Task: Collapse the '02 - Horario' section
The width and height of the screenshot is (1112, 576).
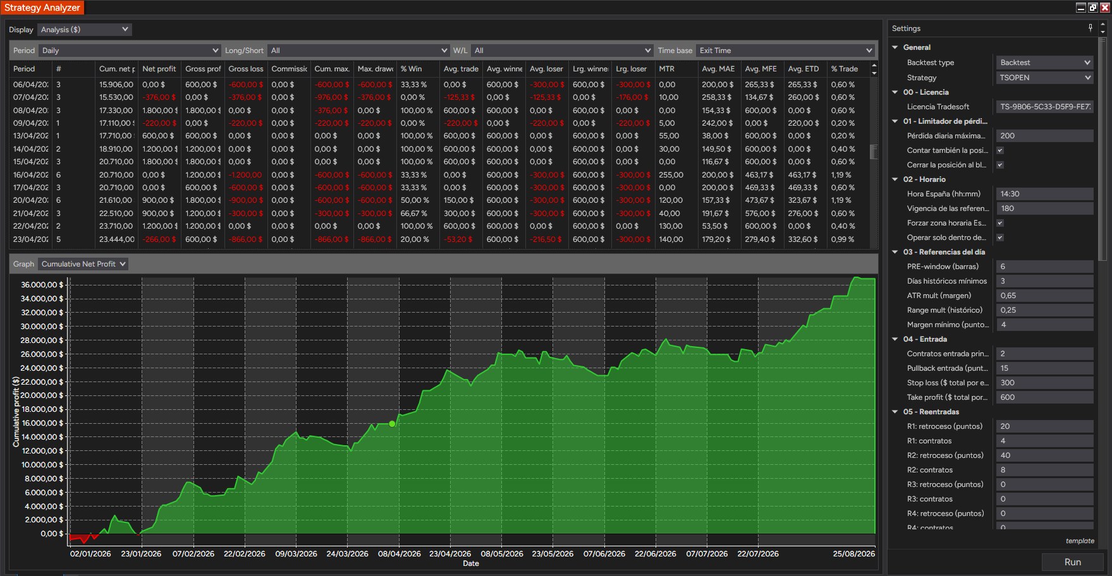Action: [895, 179]
